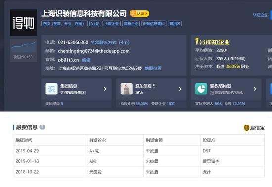Click 社保人数 355人 (2019年) value

(231, 59)
